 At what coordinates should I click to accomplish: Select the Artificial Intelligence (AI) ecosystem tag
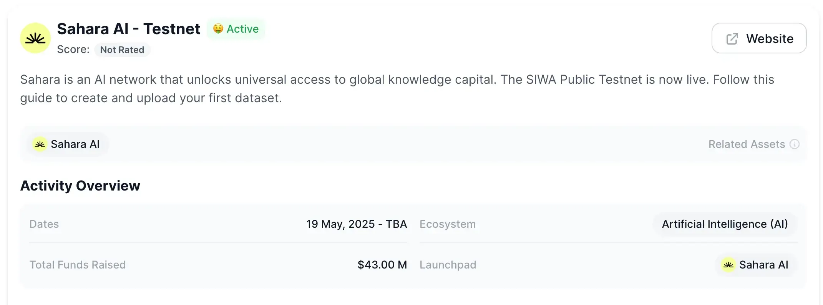click(x=725, y=224)
